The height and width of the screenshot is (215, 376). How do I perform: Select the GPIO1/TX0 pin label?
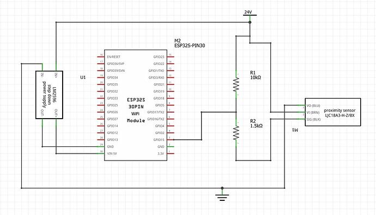point(156,71)
